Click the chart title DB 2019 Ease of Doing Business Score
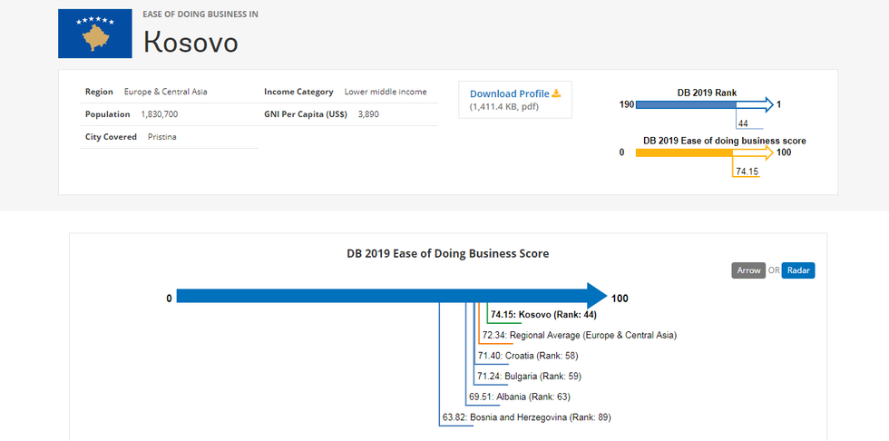The image size is (889, 441). click(x=447, y=253)
